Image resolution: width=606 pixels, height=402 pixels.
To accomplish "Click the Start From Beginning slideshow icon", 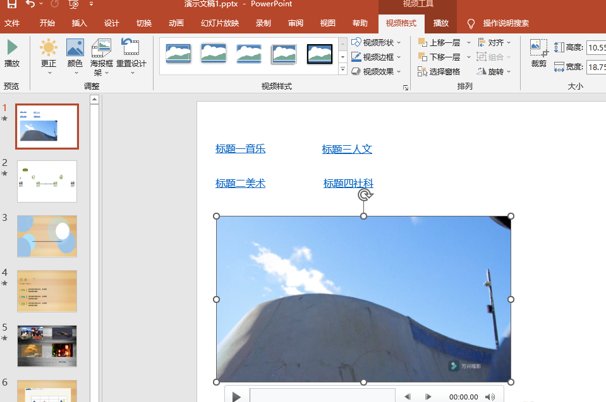I will [73, 4].
